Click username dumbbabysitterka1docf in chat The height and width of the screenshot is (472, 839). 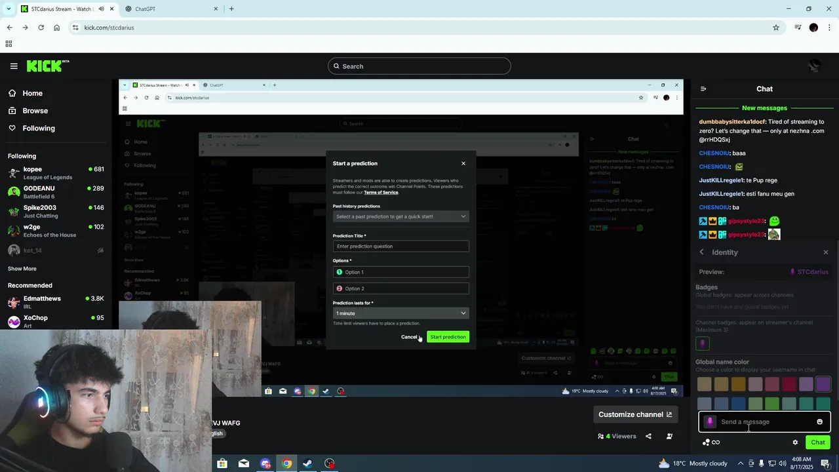[x=733, y=122]
